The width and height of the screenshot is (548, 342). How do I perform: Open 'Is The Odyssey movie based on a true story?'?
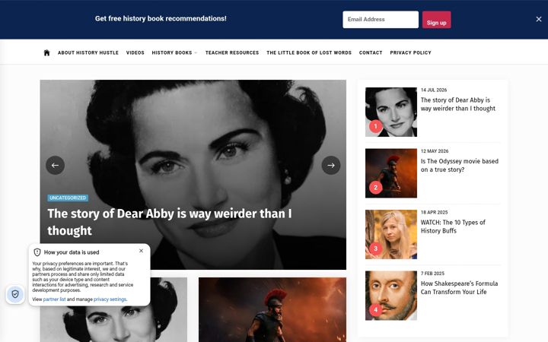point(459,166)
